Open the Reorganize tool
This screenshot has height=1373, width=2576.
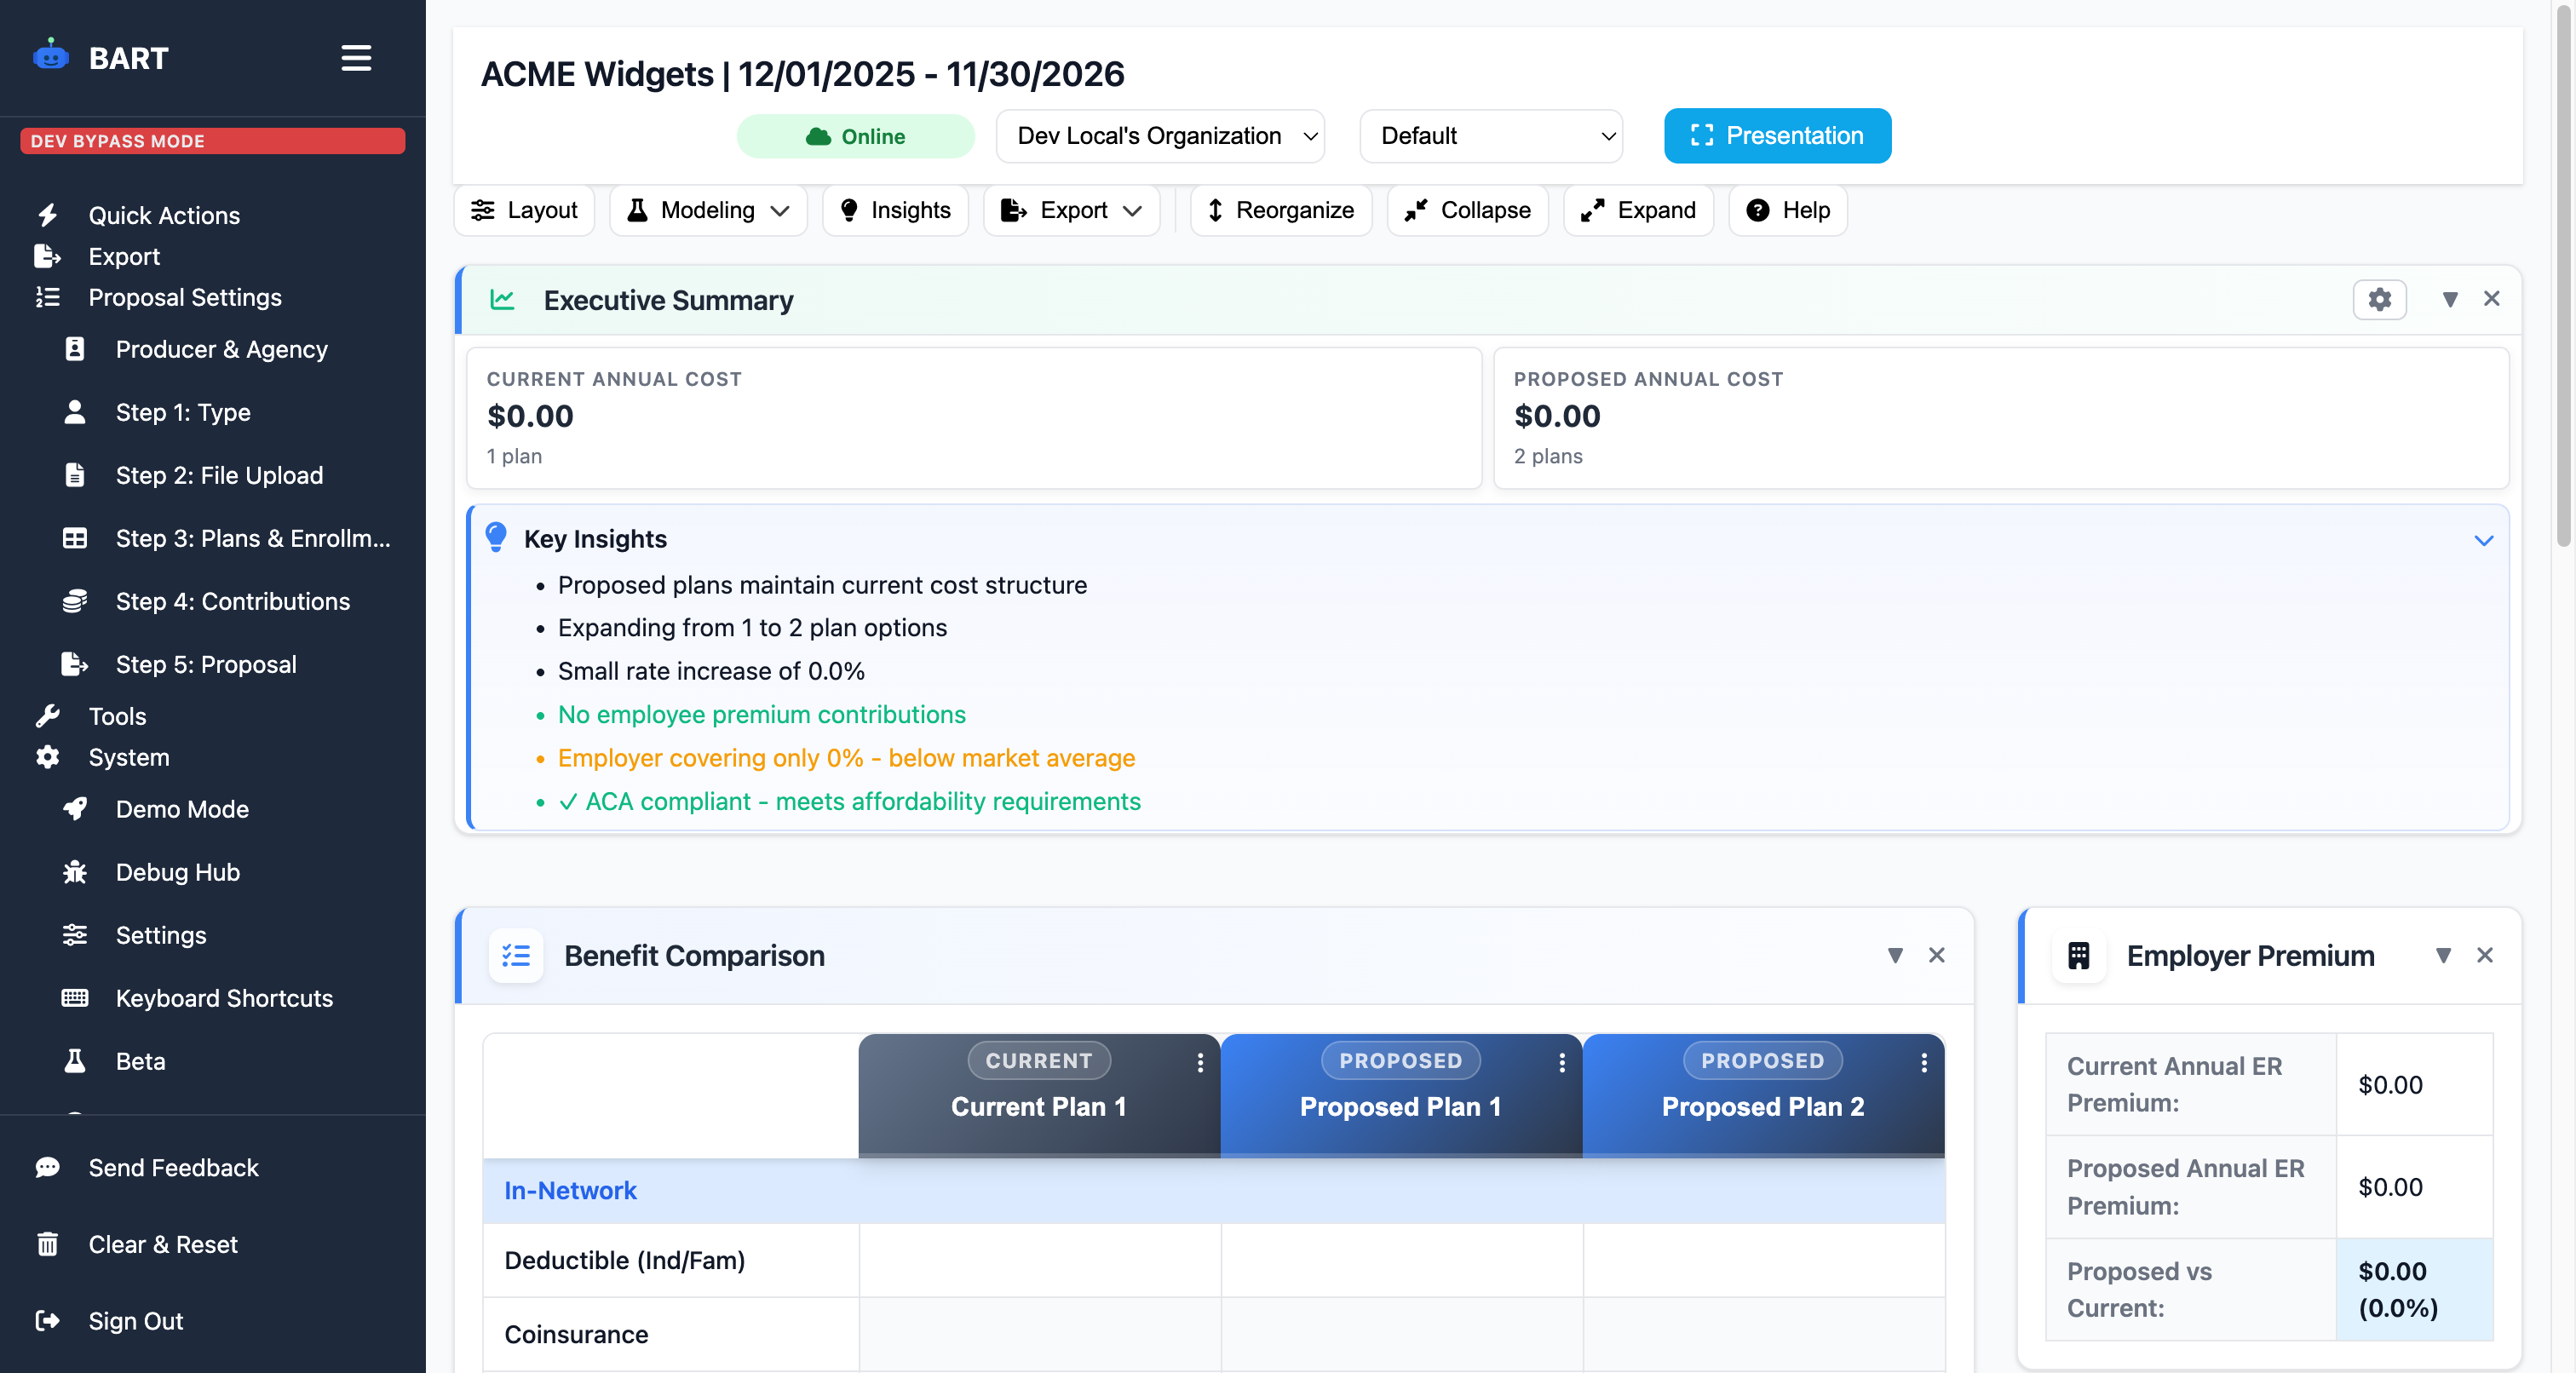(1280, 210)
